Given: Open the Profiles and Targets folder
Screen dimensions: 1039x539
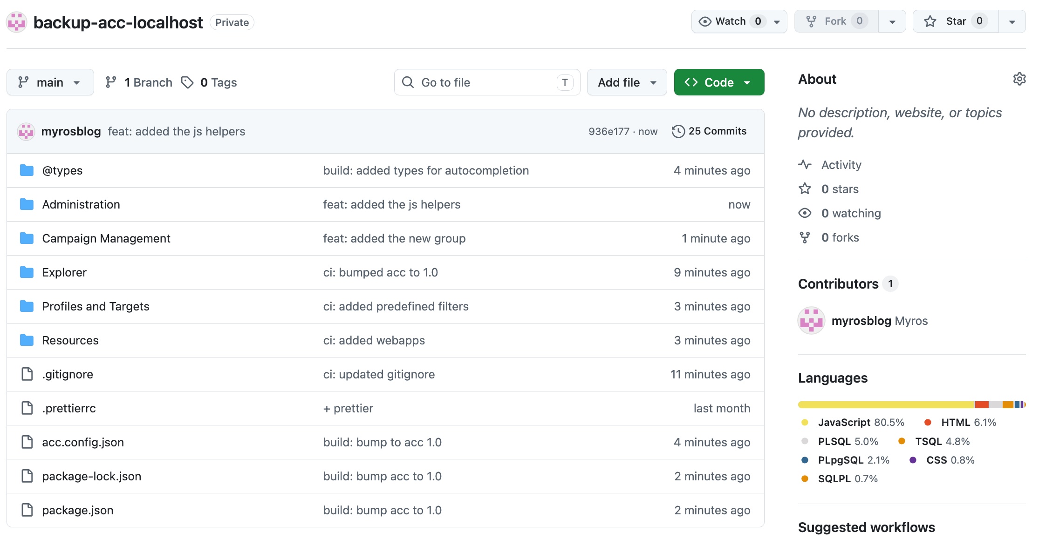Looking at the screenshot, I should point(96,306).
